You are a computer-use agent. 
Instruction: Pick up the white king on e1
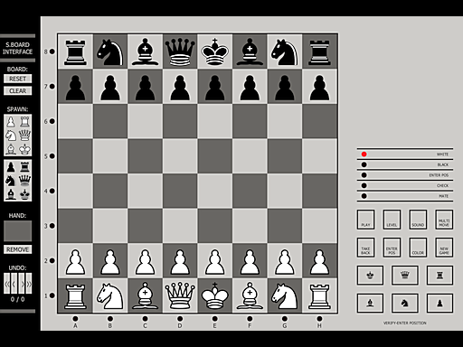[215, 295]
